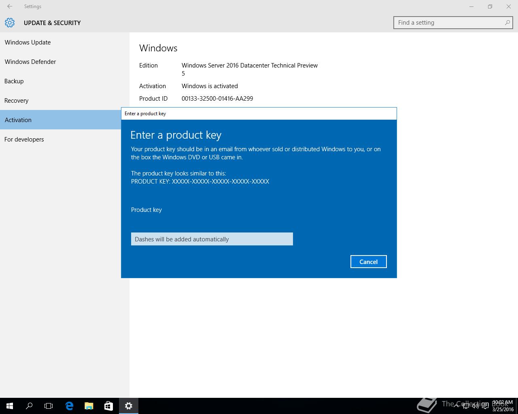Open the Windows Start menu
This screenshot has width=518, height=414.
point(10,406)
